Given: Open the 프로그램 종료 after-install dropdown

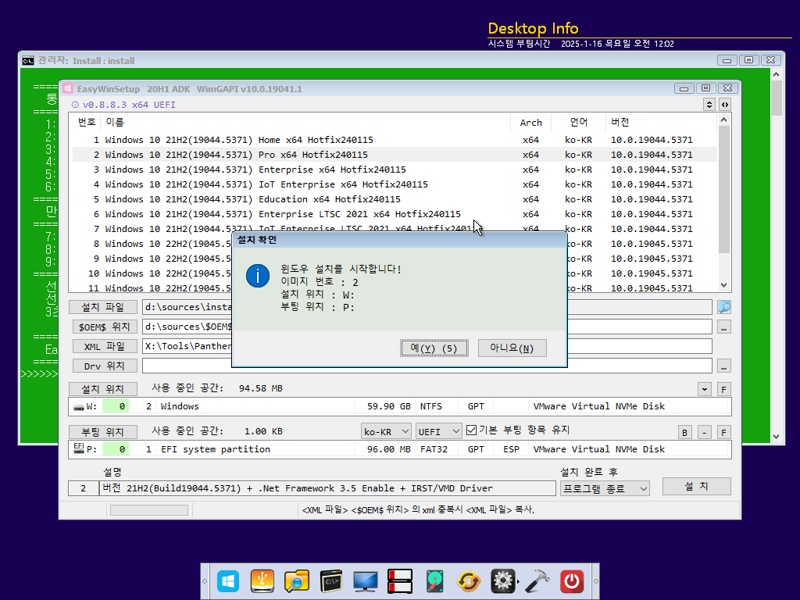Looking at the screenshot, I should pos(605,488).
